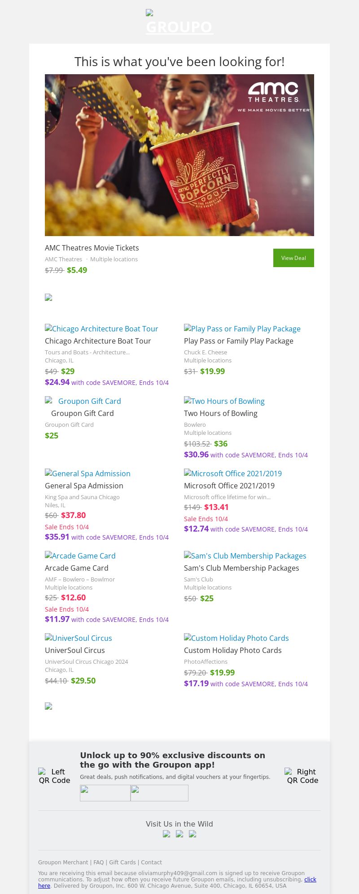This screenshot has width=359, height=894.
Task: Open the Right QR Code image
Action: pos(302,776)
